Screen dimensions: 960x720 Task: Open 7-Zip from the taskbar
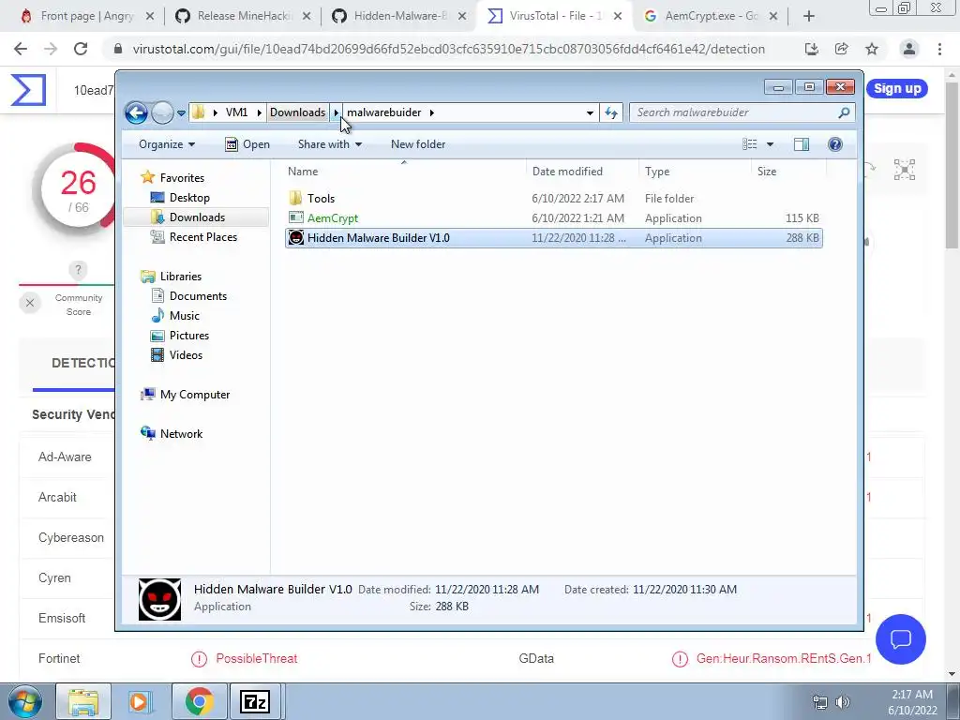coord(255,701)
